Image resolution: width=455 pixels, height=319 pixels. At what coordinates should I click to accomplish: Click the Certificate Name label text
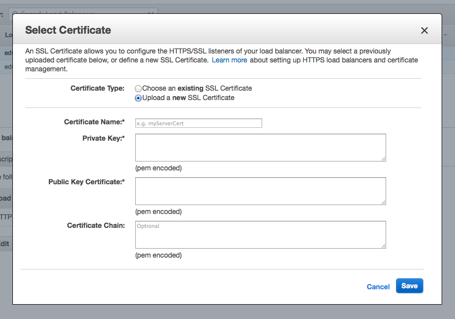click(94, 122)
